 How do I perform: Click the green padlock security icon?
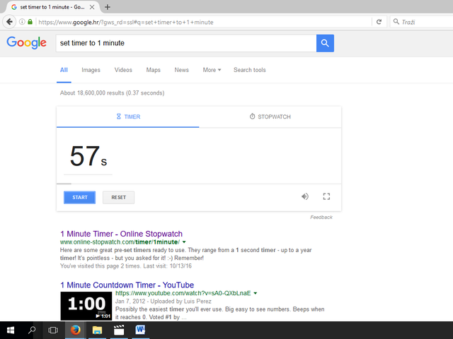click(x=30, y=22)
